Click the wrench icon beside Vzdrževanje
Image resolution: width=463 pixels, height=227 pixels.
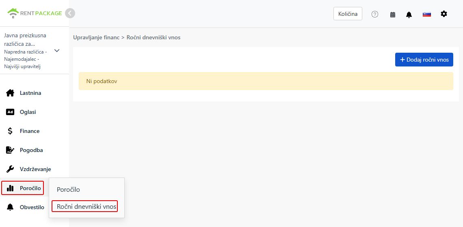click(x=10, y=169)
